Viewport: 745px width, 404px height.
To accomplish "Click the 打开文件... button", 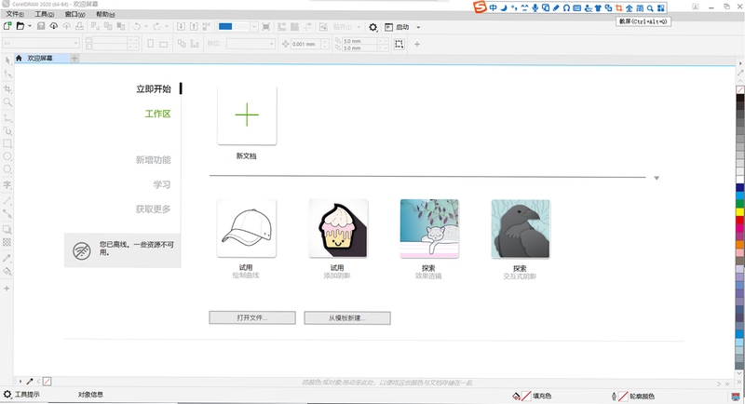I will (x=252, y=317).
